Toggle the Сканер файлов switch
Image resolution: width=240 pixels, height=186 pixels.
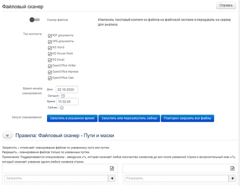pyautogui.click(x=35, y=19)
